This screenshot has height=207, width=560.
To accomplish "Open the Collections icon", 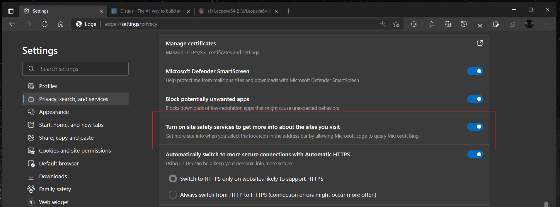I will coord(448,24).
